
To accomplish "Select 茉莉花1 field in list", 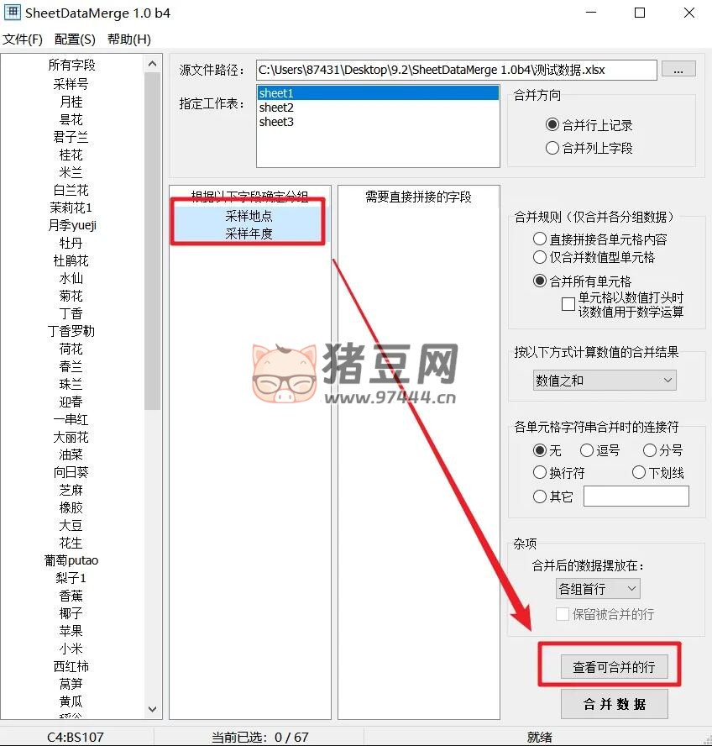I will coord(71,208).
